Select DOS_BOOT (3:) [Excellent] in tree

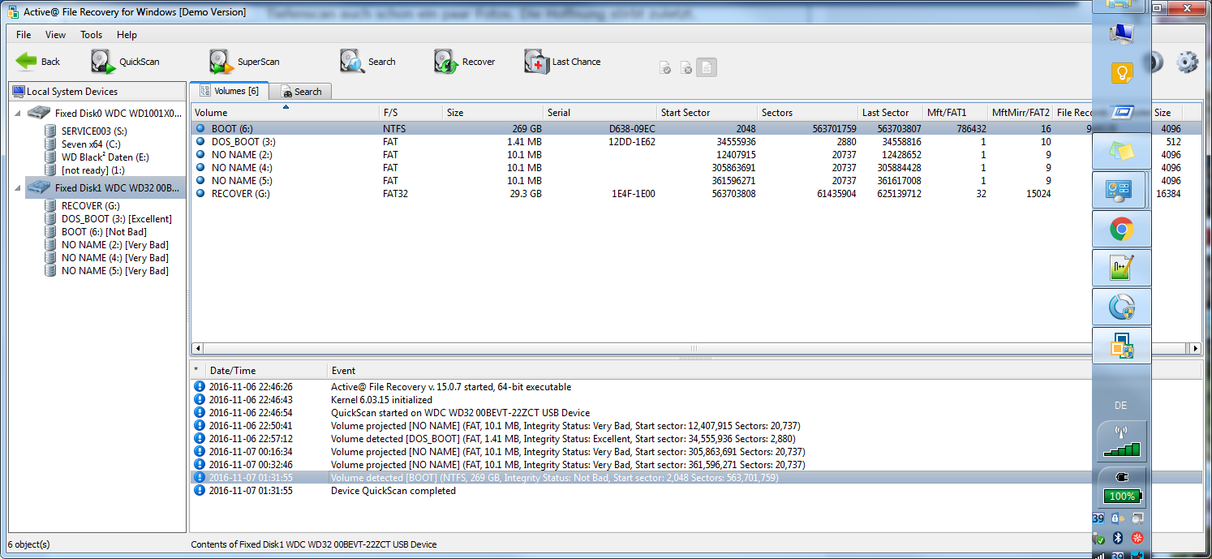(116, 218)
